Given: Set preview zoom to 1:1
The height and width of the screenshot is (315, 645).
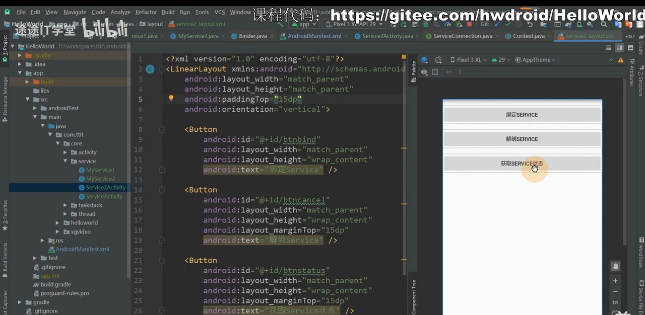Looking at the screenshot, I should (615, 303).
